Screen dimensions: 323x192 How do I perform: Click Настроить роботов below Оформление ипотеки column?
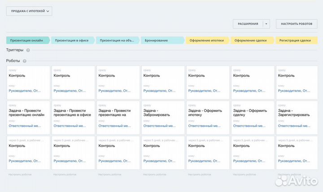click(x=200, y=175)
